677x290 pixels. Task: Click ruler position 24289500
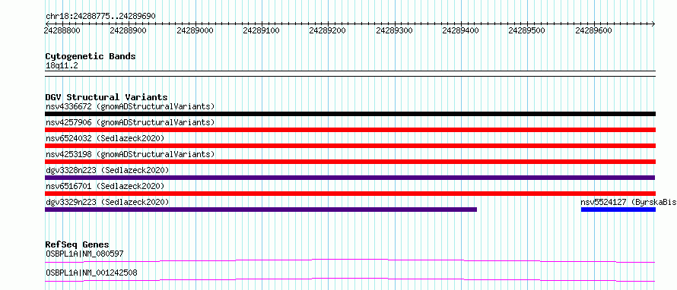pos(527,30)
